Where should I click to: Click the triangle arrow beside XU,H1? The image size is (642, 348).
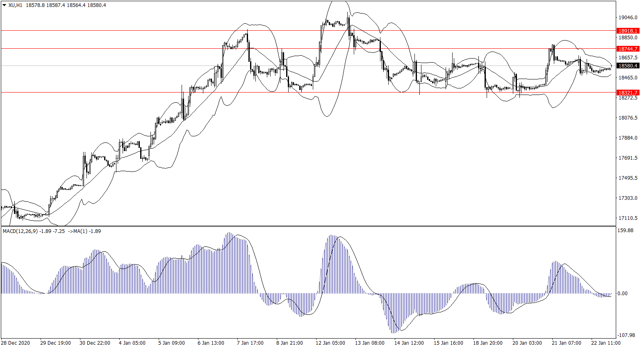(4, 5)
